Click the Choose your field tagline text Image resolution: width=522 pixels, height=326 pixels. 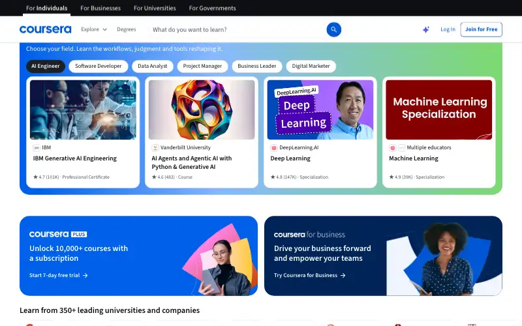[x=125, y=48]
